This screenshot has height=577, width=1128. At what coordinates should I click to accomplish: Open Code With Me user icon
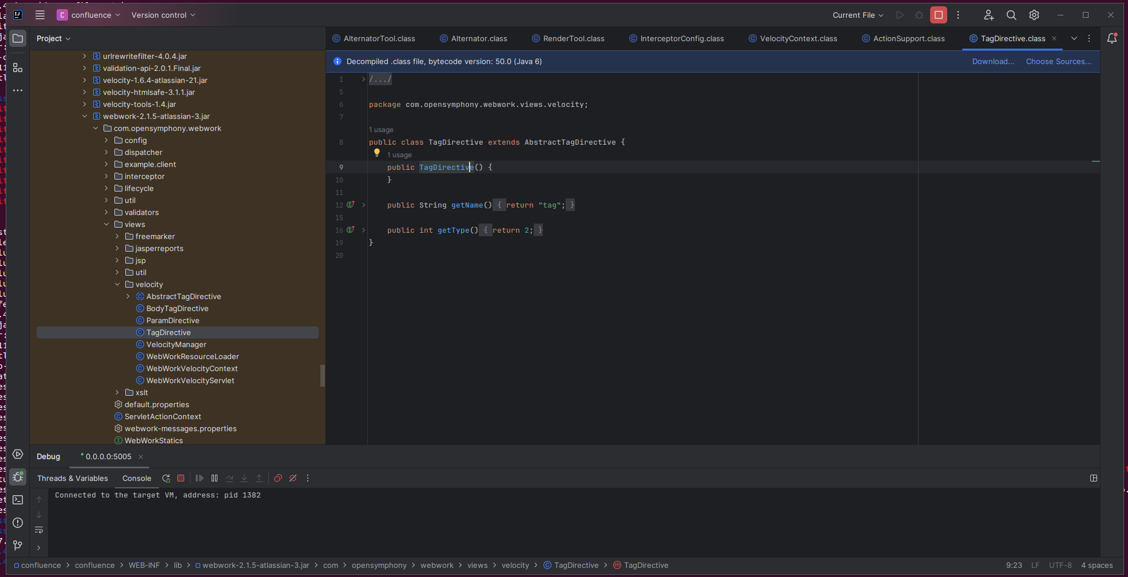pyautogui.click(x=988, y=15)
